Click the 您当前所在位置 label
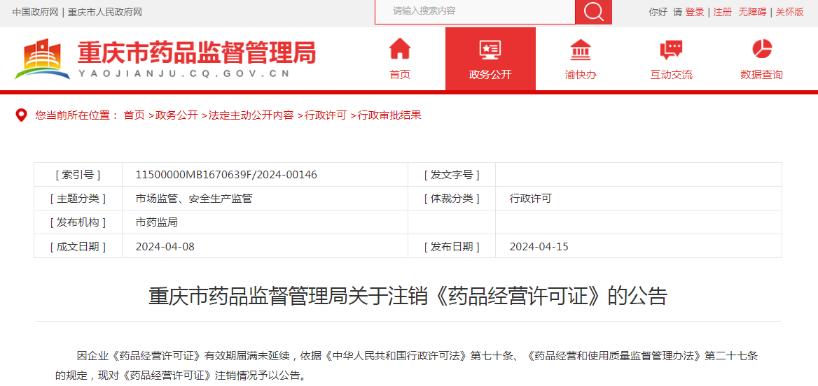Image resolution: width=818 pixels, height=386 pixels. click(77, 115)
